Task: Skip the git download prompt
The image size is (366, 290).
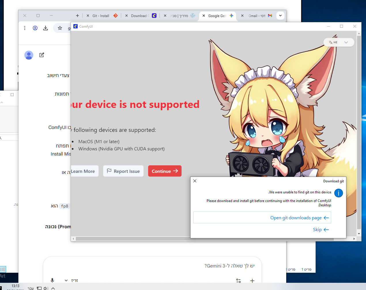Action: pos(320,230)
